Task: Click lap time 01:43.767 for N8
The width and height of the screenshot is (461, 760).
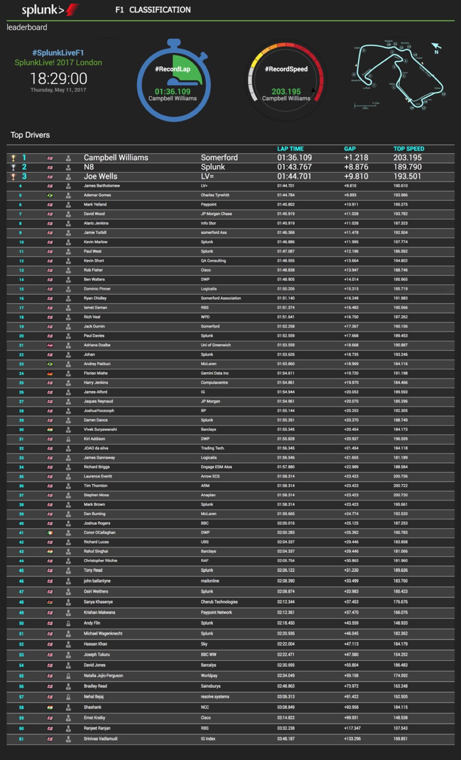Action: (x=295, y=167)
